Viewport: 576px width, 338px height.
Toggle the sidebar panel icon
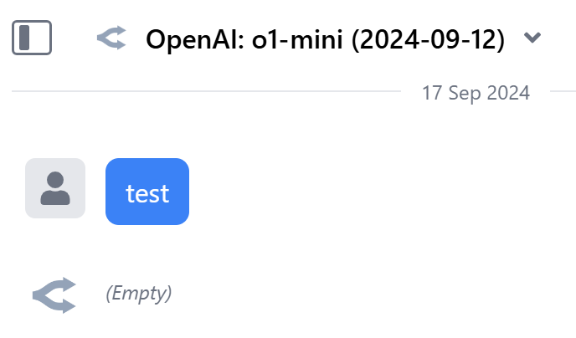click(x=32, y=38)
